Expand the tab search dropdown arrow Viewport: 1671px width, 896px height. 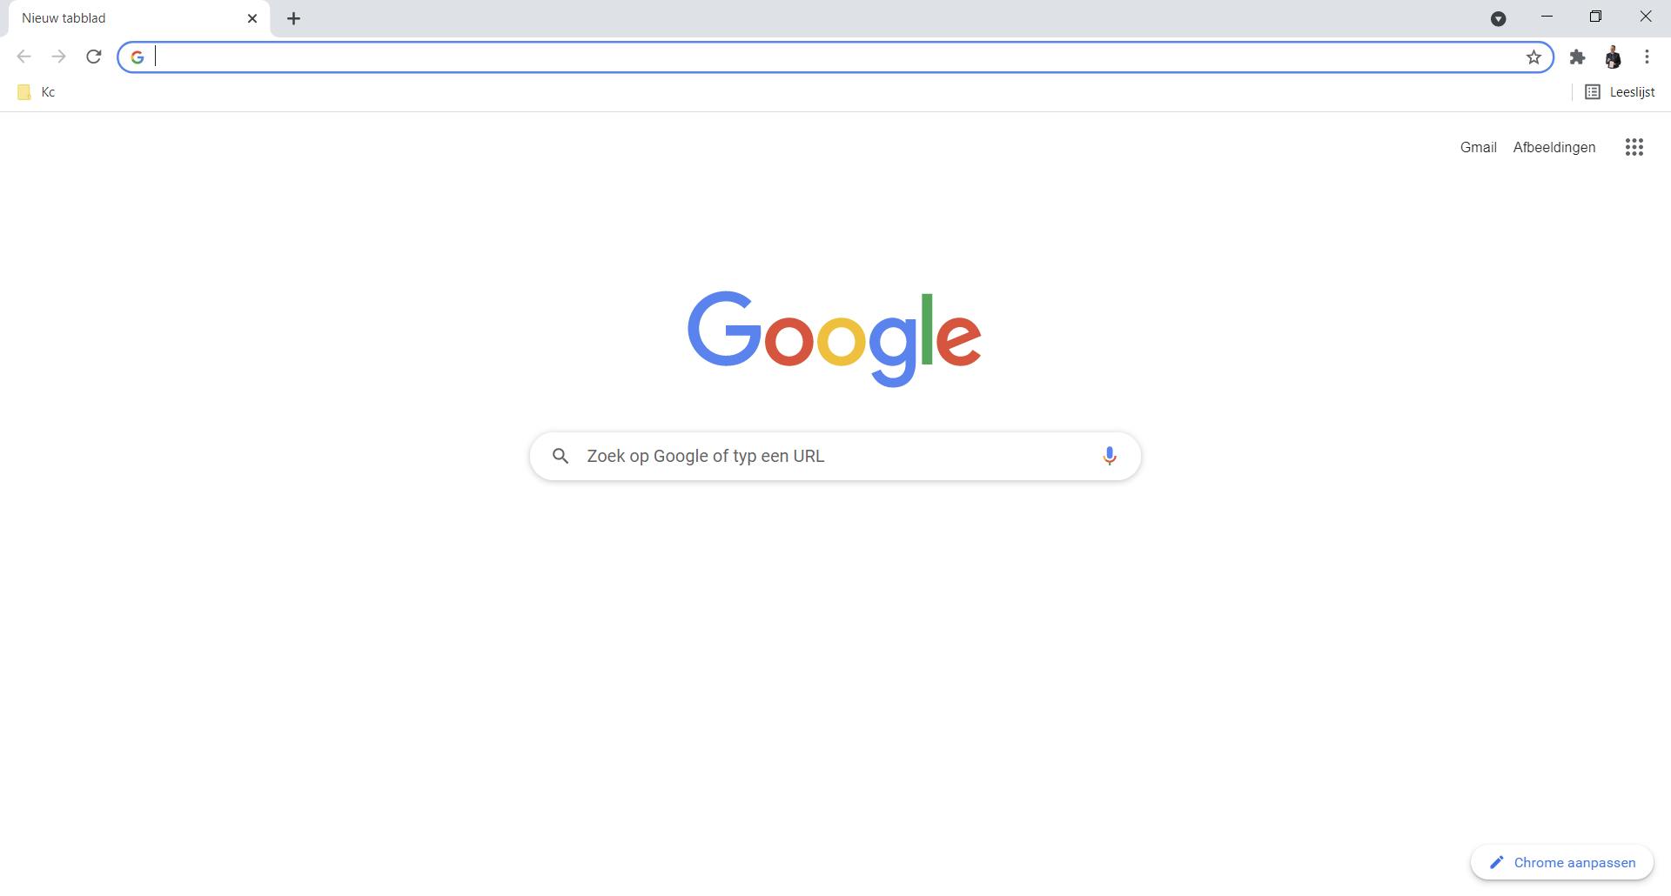[1498, 18]
